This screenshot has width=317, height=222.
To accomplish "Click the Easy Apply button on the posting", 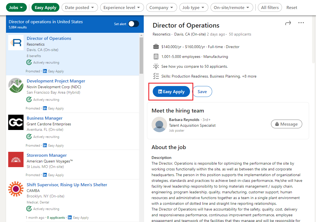I will point(171,91).
